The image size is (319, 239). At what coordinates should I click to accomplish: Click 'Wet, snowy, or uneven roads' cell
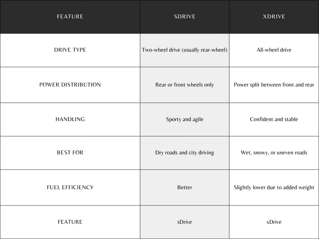pyautogui.click(x=274, y=152)
